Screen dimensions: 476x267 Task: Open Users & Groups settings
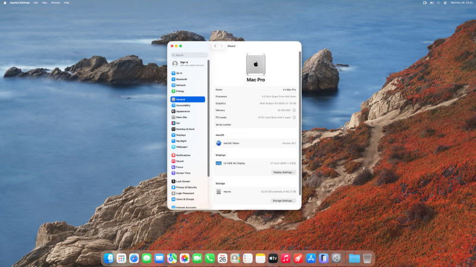point(187,199)
